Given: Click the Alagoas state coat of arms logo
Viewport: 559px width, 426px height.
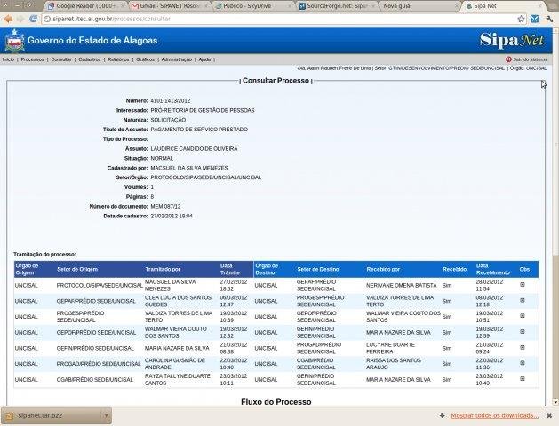Looking at the screenshot, I should click(14, 41).
